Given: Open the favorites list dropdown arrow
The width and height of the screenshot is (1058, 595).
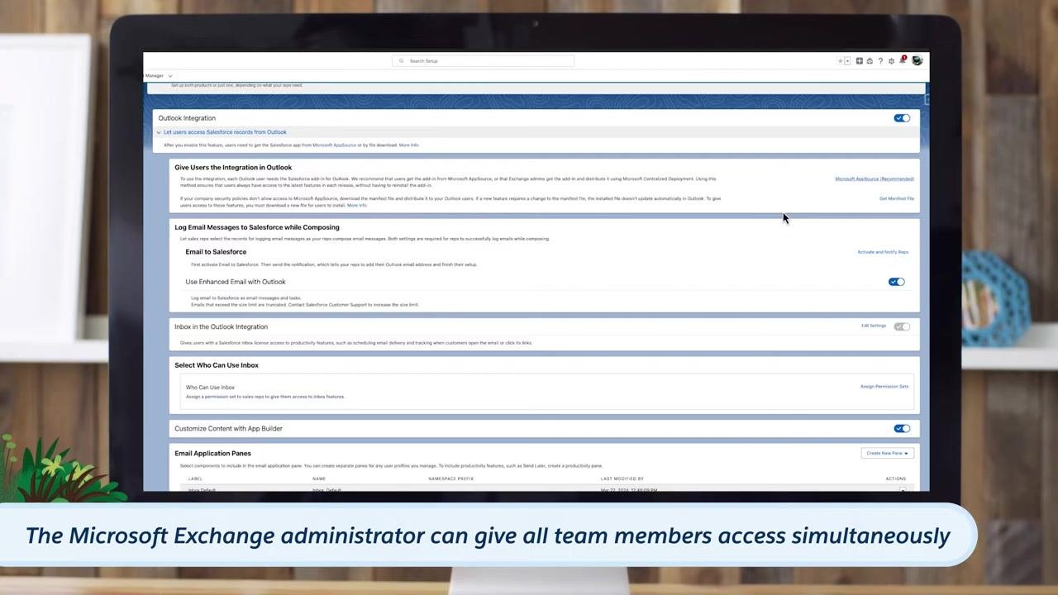Looking at the screenshot, I should pos(847,61).
